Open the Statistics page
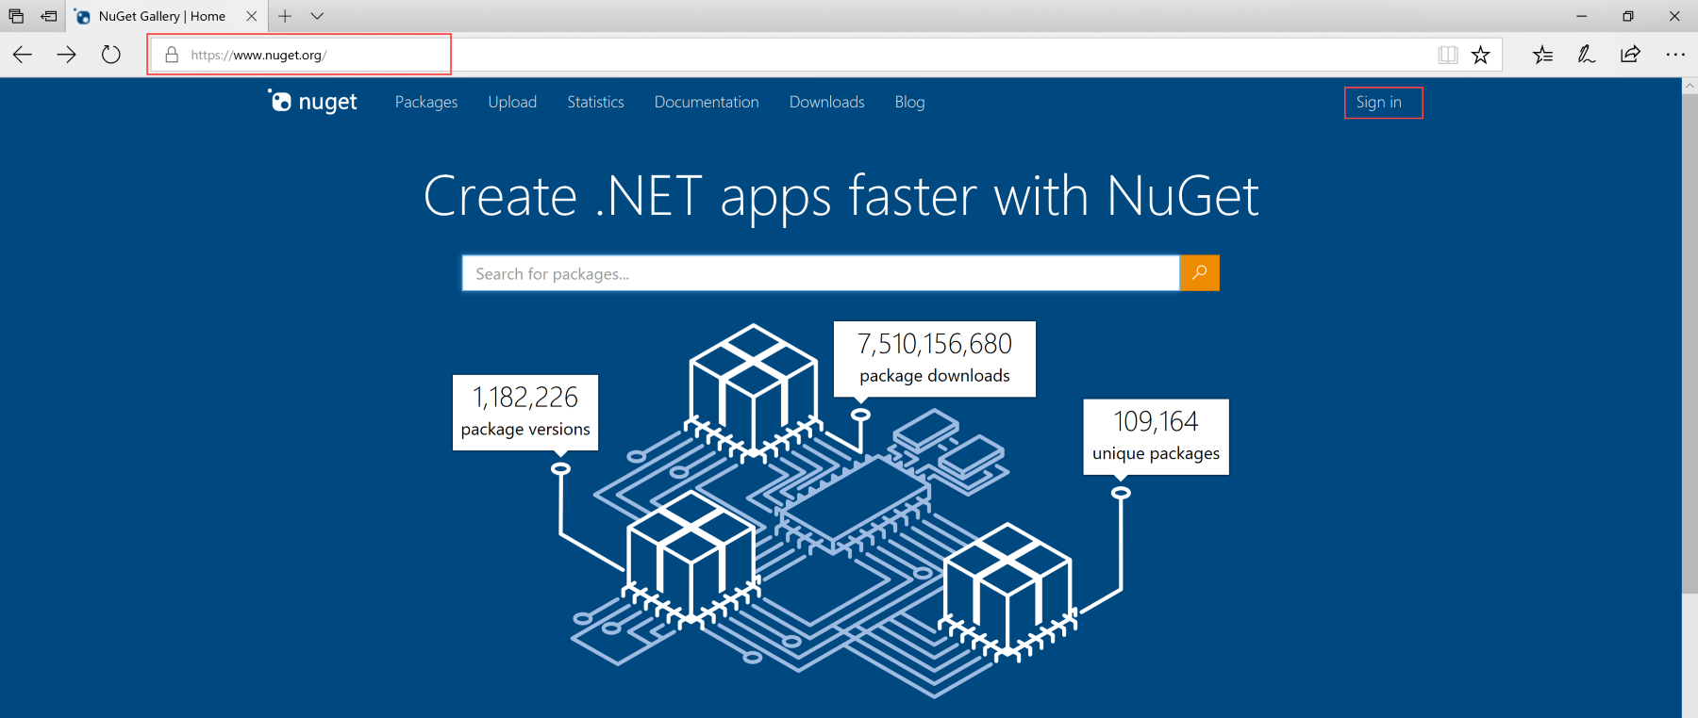This screenshot has height=718, width=1698. (x=595, y=102)
